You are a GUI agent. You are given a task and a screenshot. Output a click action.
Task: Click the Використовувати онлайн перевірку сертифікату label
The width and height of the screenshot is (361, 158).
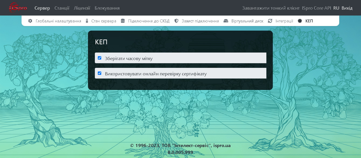point(156,74)
